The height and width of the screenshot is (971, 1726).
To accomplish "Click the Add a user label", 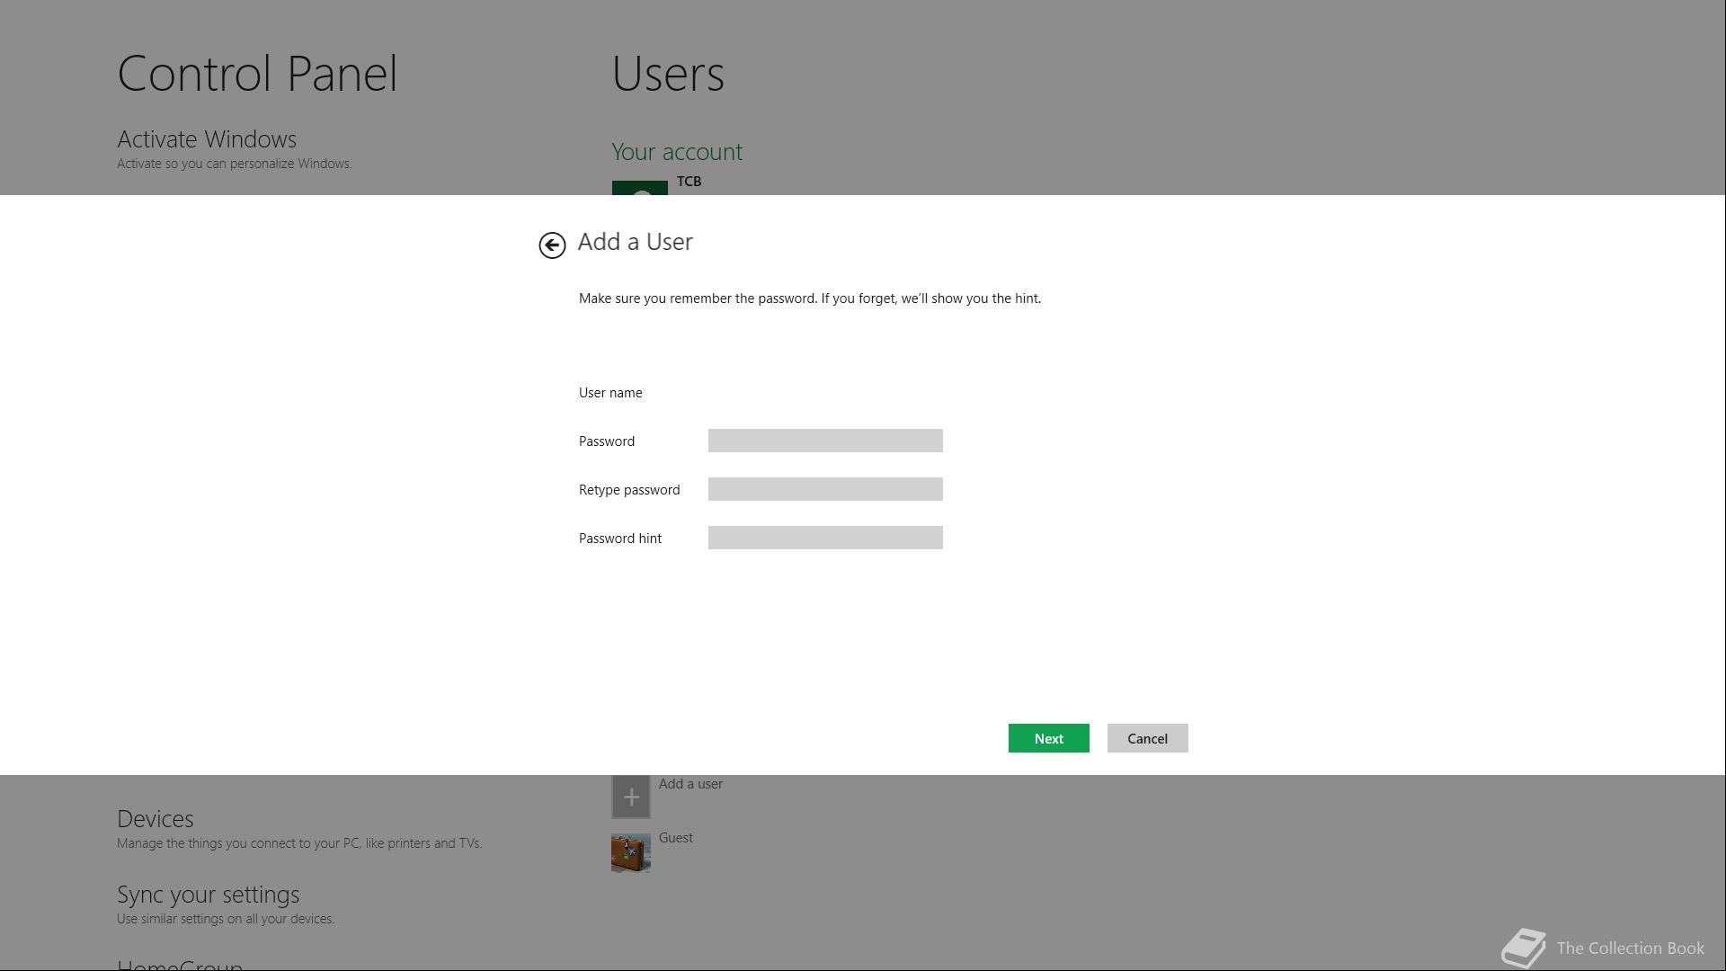I will pyautogui.click(x=690, y=784).
